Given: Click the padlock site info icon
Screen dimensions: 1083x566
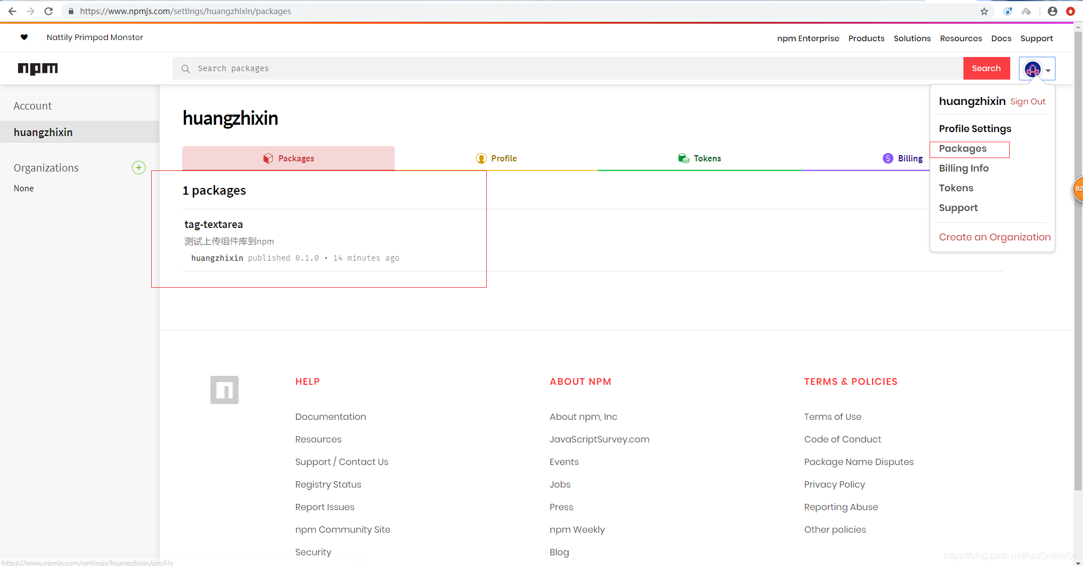Looking at the screenshot, I should point(71,11).
